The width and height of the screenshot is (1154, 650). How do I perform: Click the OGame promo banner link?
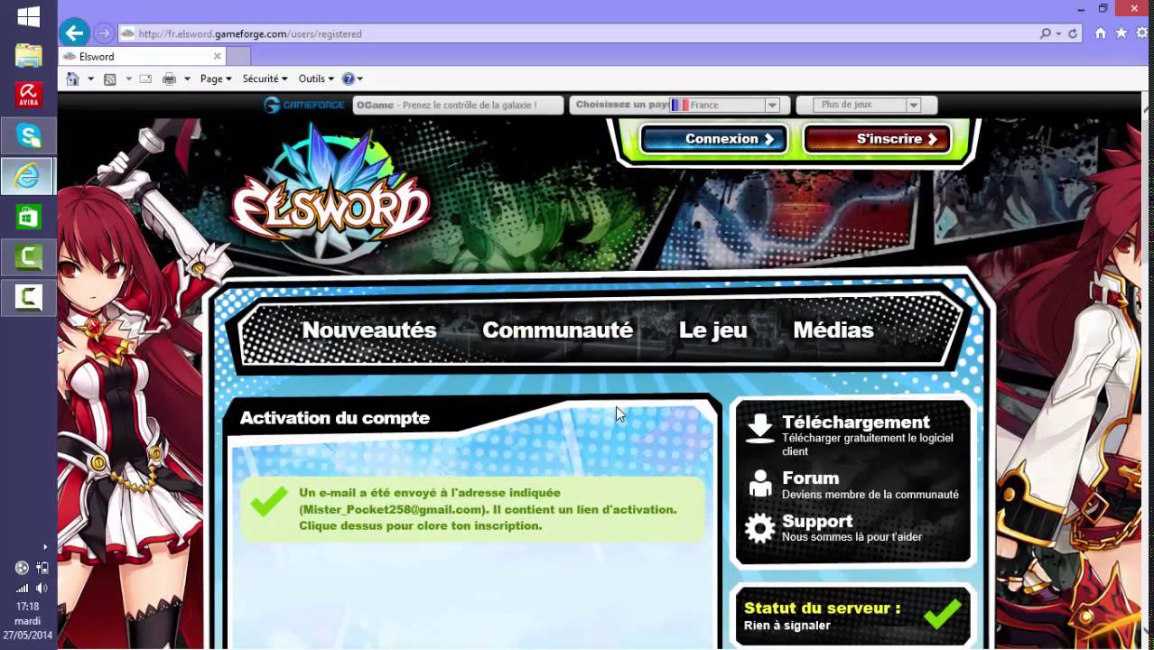(x=458, y=105)
